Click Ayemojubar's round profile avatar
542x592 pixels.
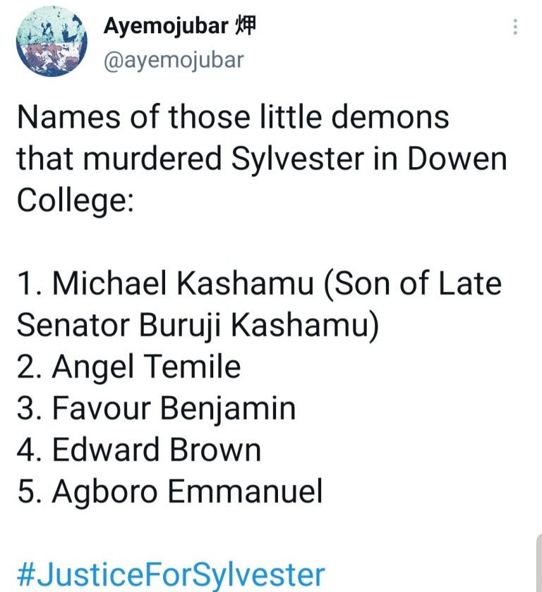(x=51, y=43)
